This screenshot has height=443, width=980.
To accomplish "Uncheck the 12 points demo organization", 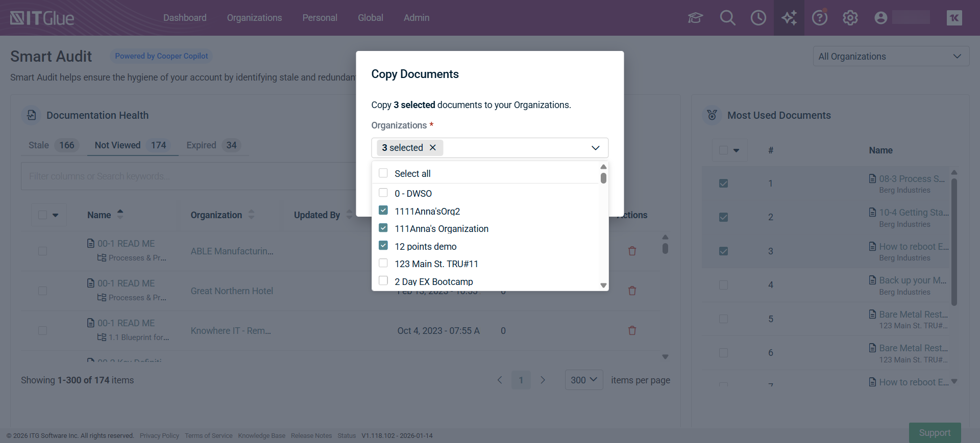I will click(x=383, y=246).
